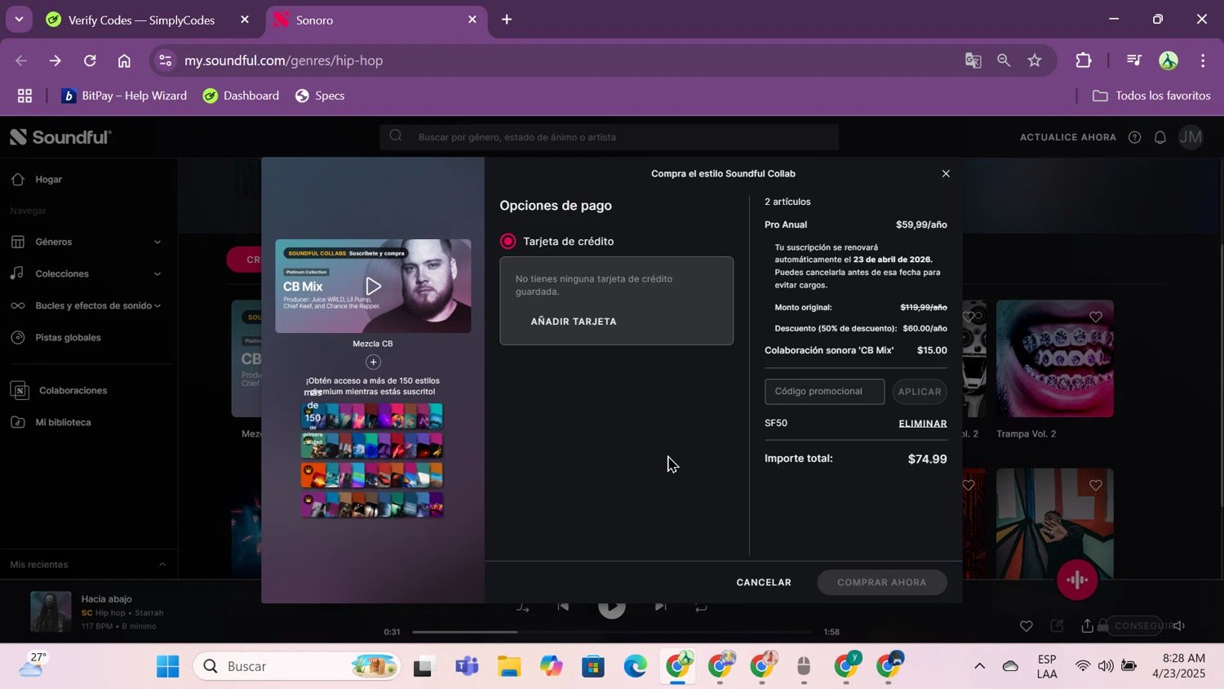
Task: Open File Explorer from the taskbar
Action: click(x=509, y=667)
